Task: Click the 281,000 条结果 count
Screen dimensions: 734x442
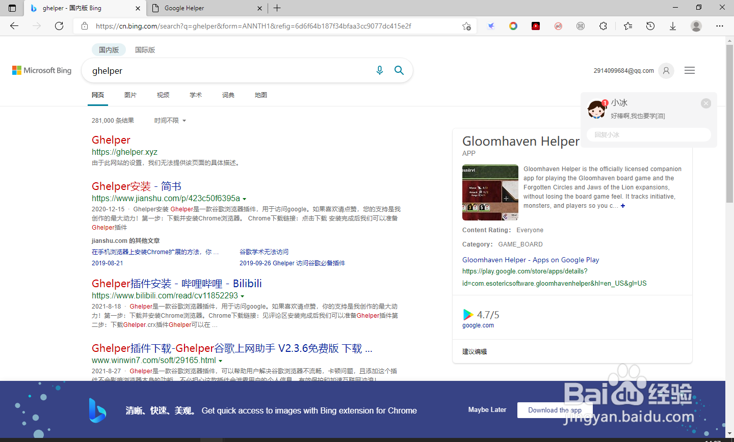Action: [113, 121]
